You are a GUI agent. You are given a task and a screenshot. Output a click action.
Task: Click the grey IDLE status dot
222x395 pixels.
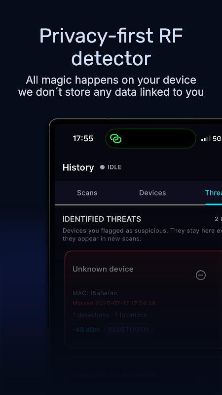click(102, 167)
